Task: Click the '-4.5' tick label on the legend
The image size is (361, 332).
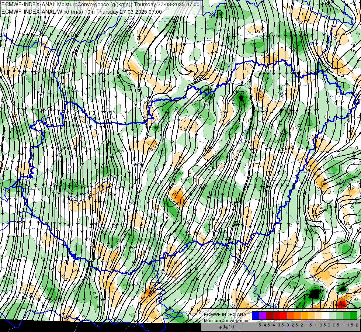Action: 266,325
